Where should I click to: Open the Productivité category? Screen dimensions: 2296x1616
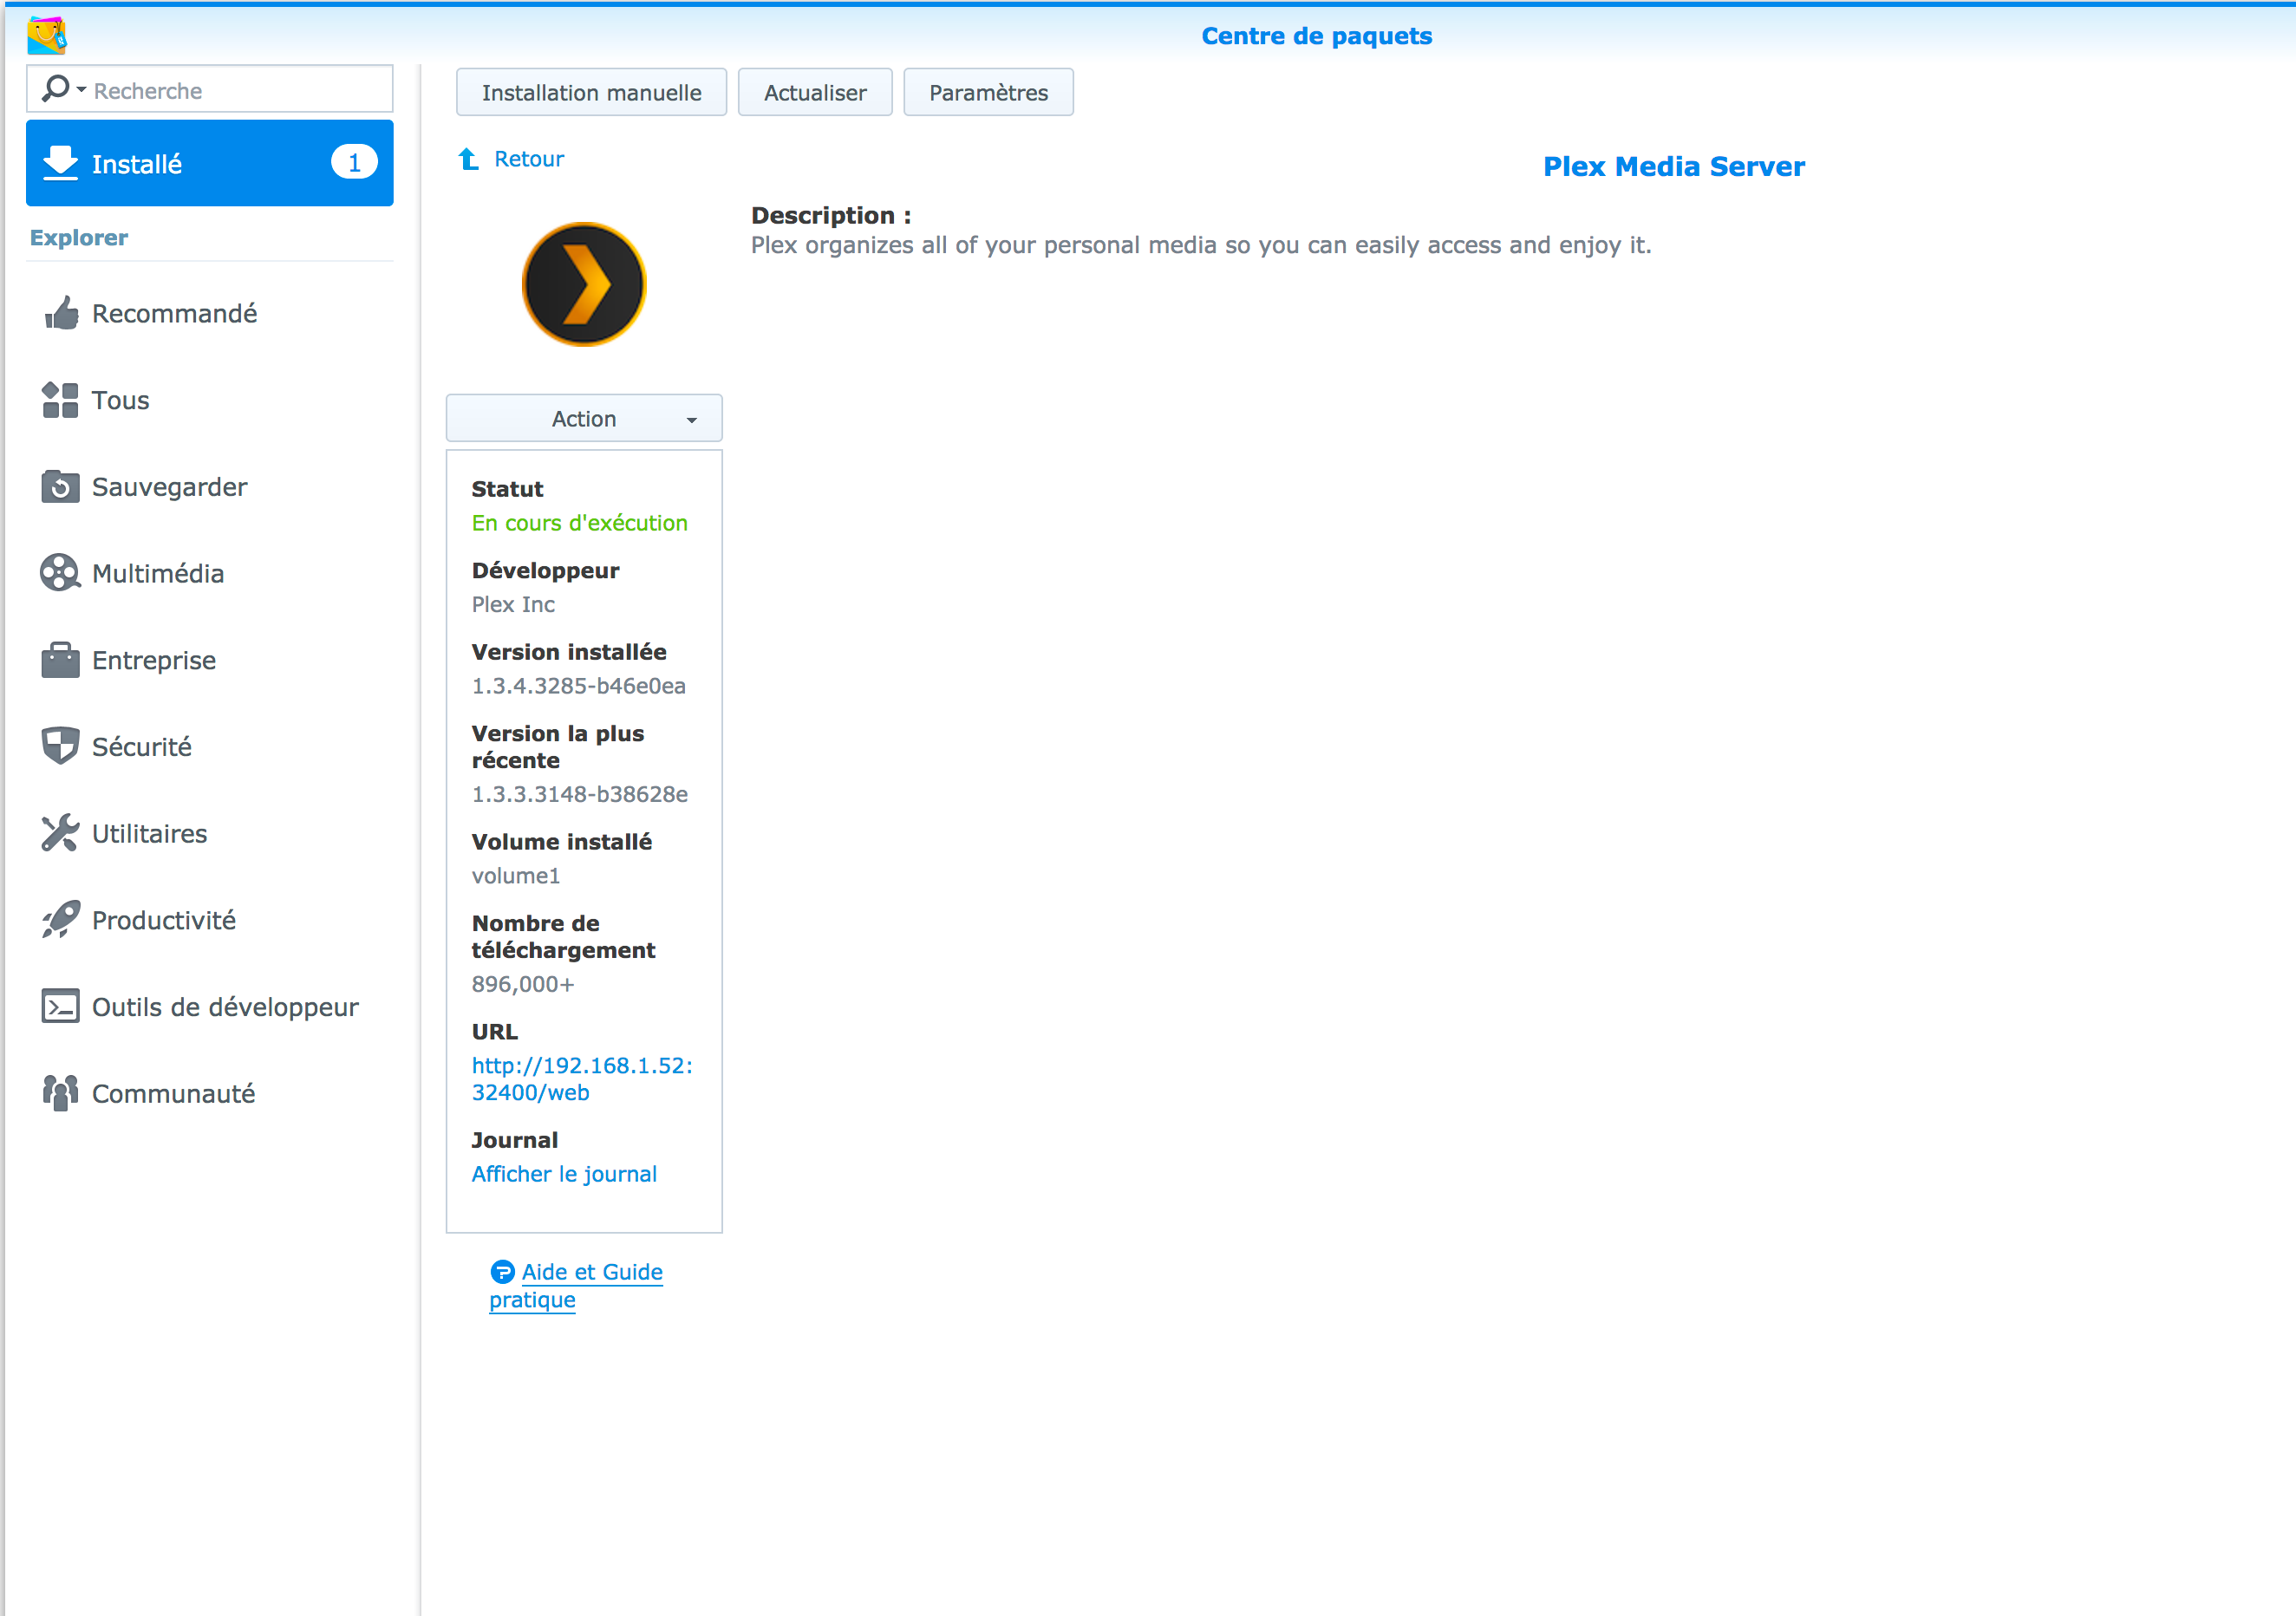click(210, 920)
